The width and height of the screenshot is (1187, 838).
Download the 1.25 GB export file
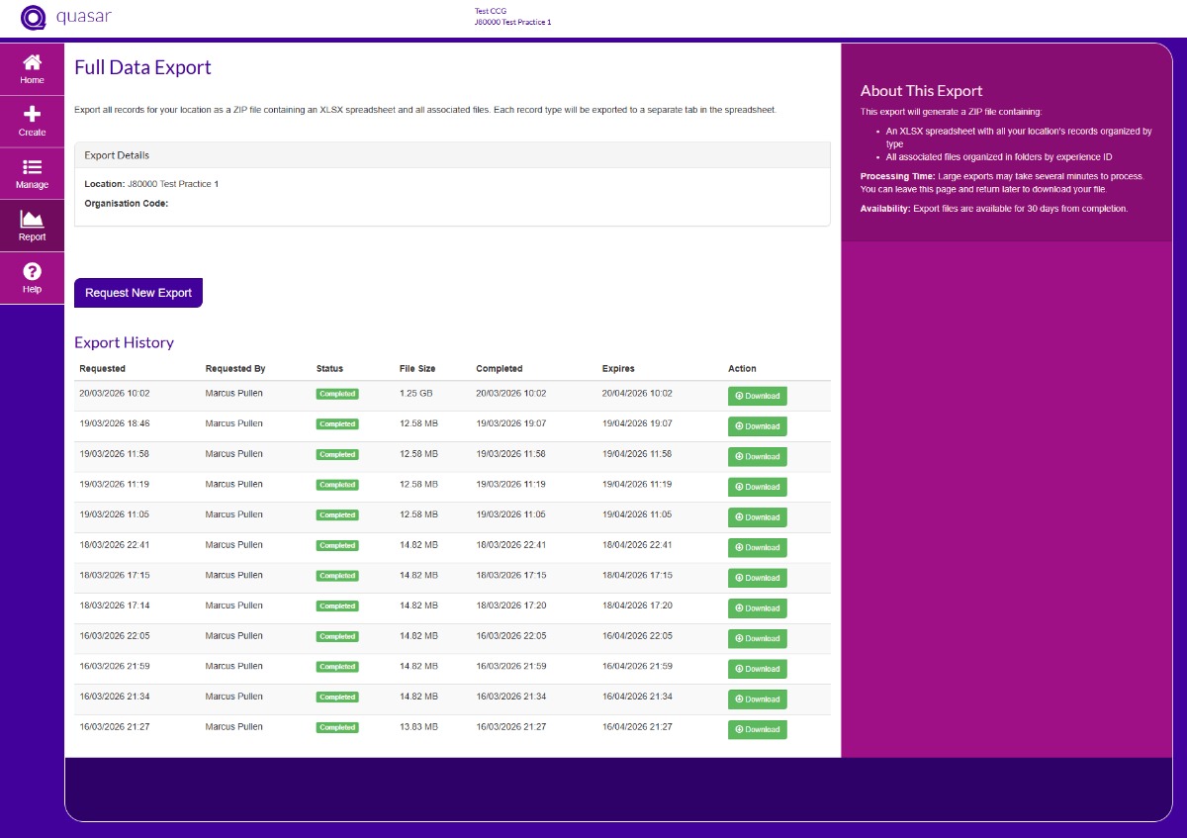[x=757, y=396]
